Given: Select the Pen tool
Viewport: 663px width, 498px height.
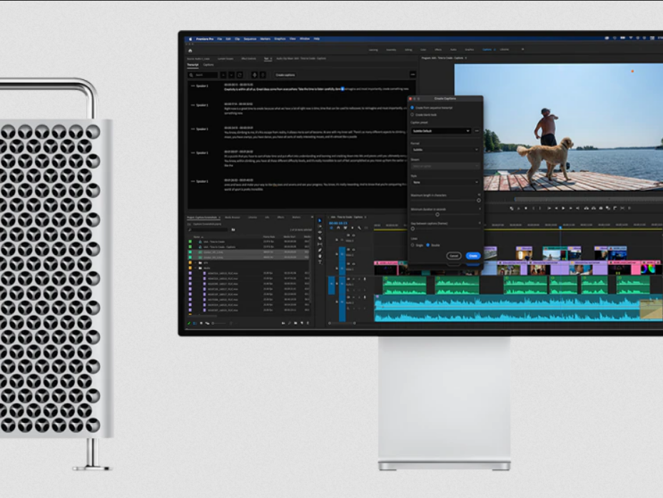Looking at the screenshot, I should coord(320,250).
